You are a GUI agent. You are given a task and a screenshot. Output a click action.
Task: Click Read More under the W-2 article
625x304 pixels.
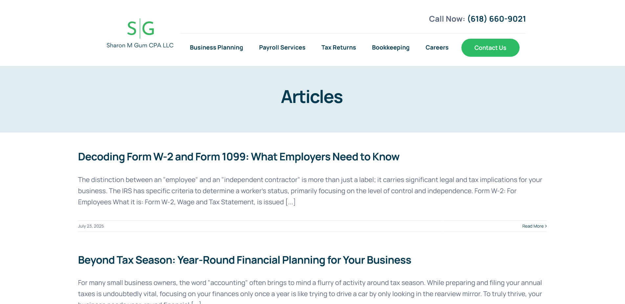(533, 226)
